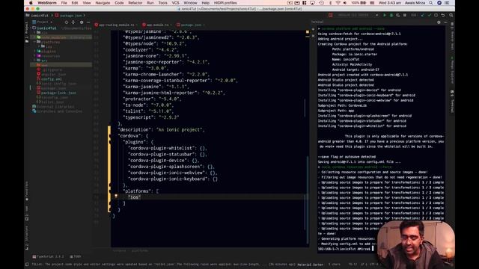Click the ionic4Tut project root in tree
Image resolution: width=479 pixels, height=269 pixels.
(46, 28)
